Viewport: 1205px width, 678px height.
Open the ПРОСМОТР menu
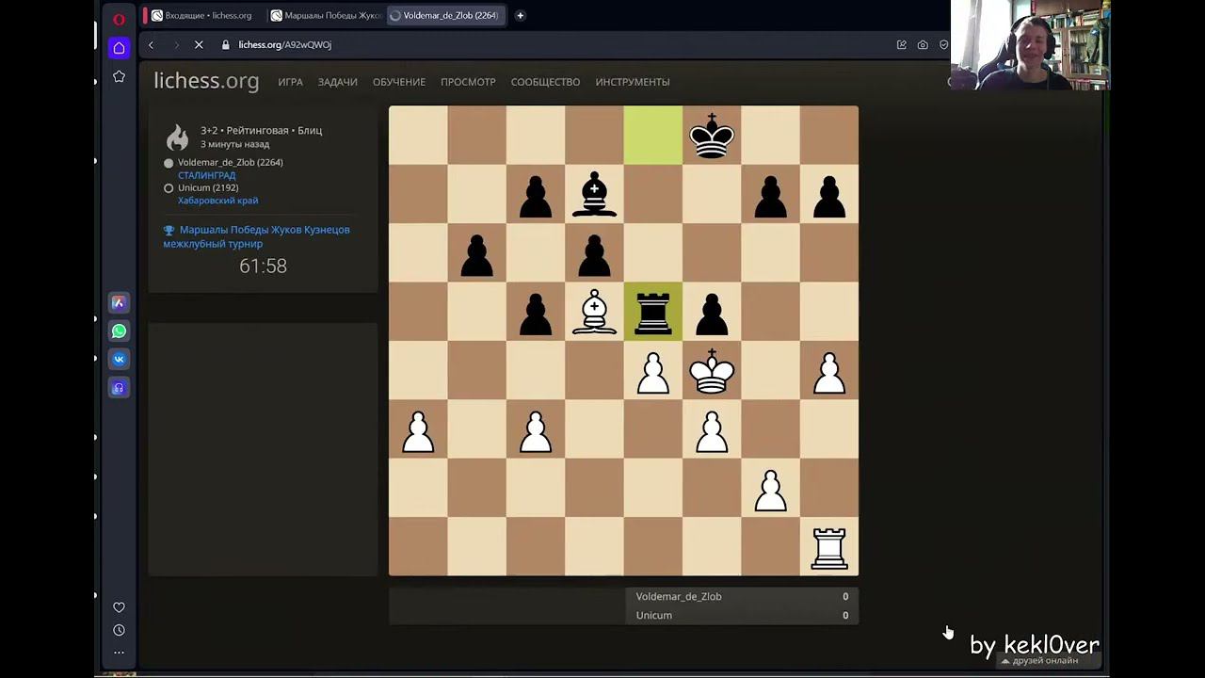coord(468,82)
